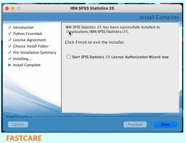
Task: Select the License Agreement step
Action: point(29,40)
